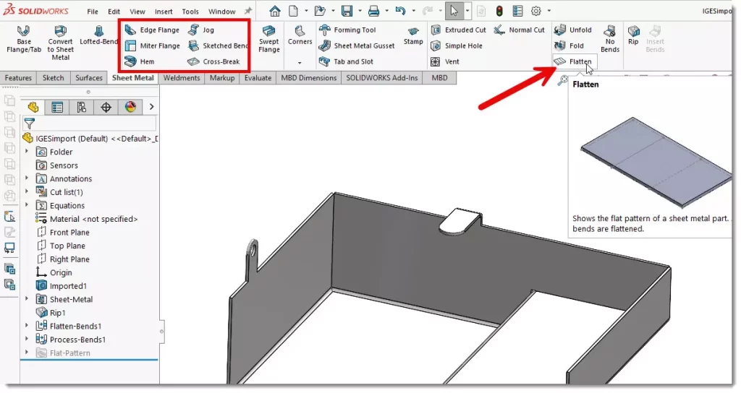Expand the Cut list(1) node
This screenshot has width=741, height=393.
[x=27, y=191]
